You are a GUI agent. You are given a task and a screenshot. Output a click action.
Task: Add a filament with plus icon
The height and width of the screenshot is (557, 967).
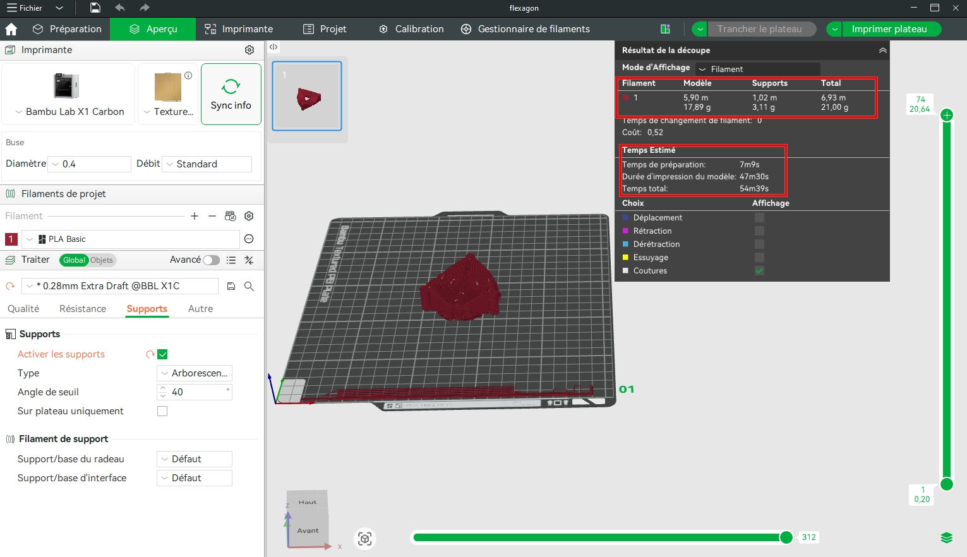[195, 216]
